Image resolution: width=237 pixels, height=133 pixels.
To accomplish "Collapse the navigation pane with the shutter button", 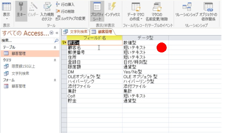I will [57, 33].
